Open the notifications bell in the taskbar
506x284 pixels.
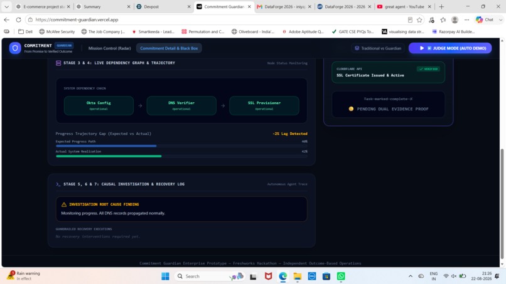click(497, 276)
